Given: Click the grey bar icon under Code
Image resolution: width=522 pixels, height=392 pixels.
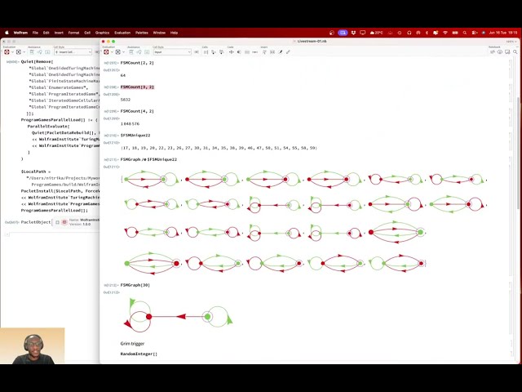Looking at the screenshot, I should coord(247,52).
